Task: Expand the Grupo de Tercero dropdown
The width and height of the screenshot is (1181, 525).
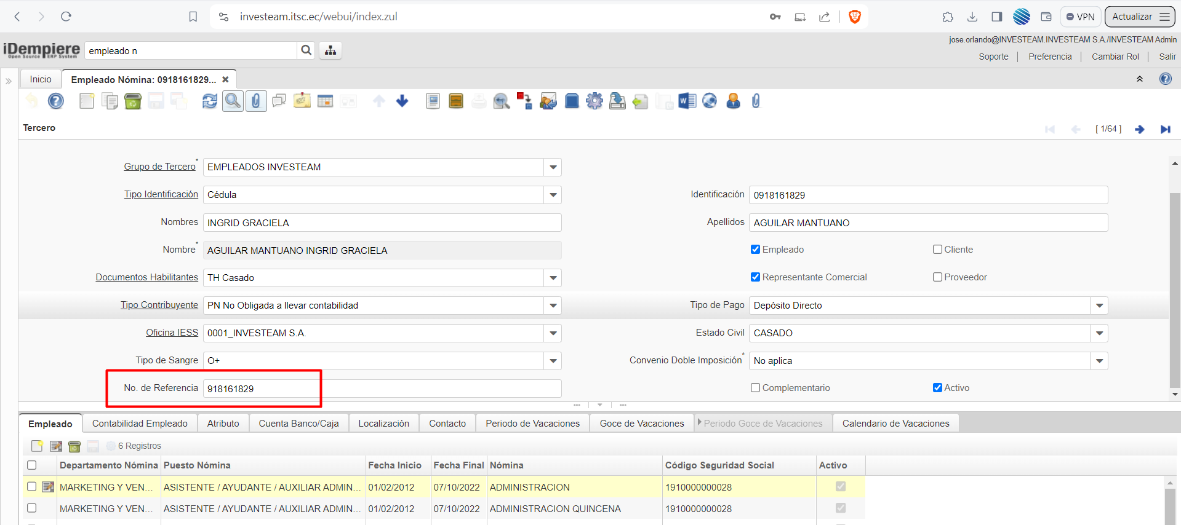Action: tap(553, 167)
